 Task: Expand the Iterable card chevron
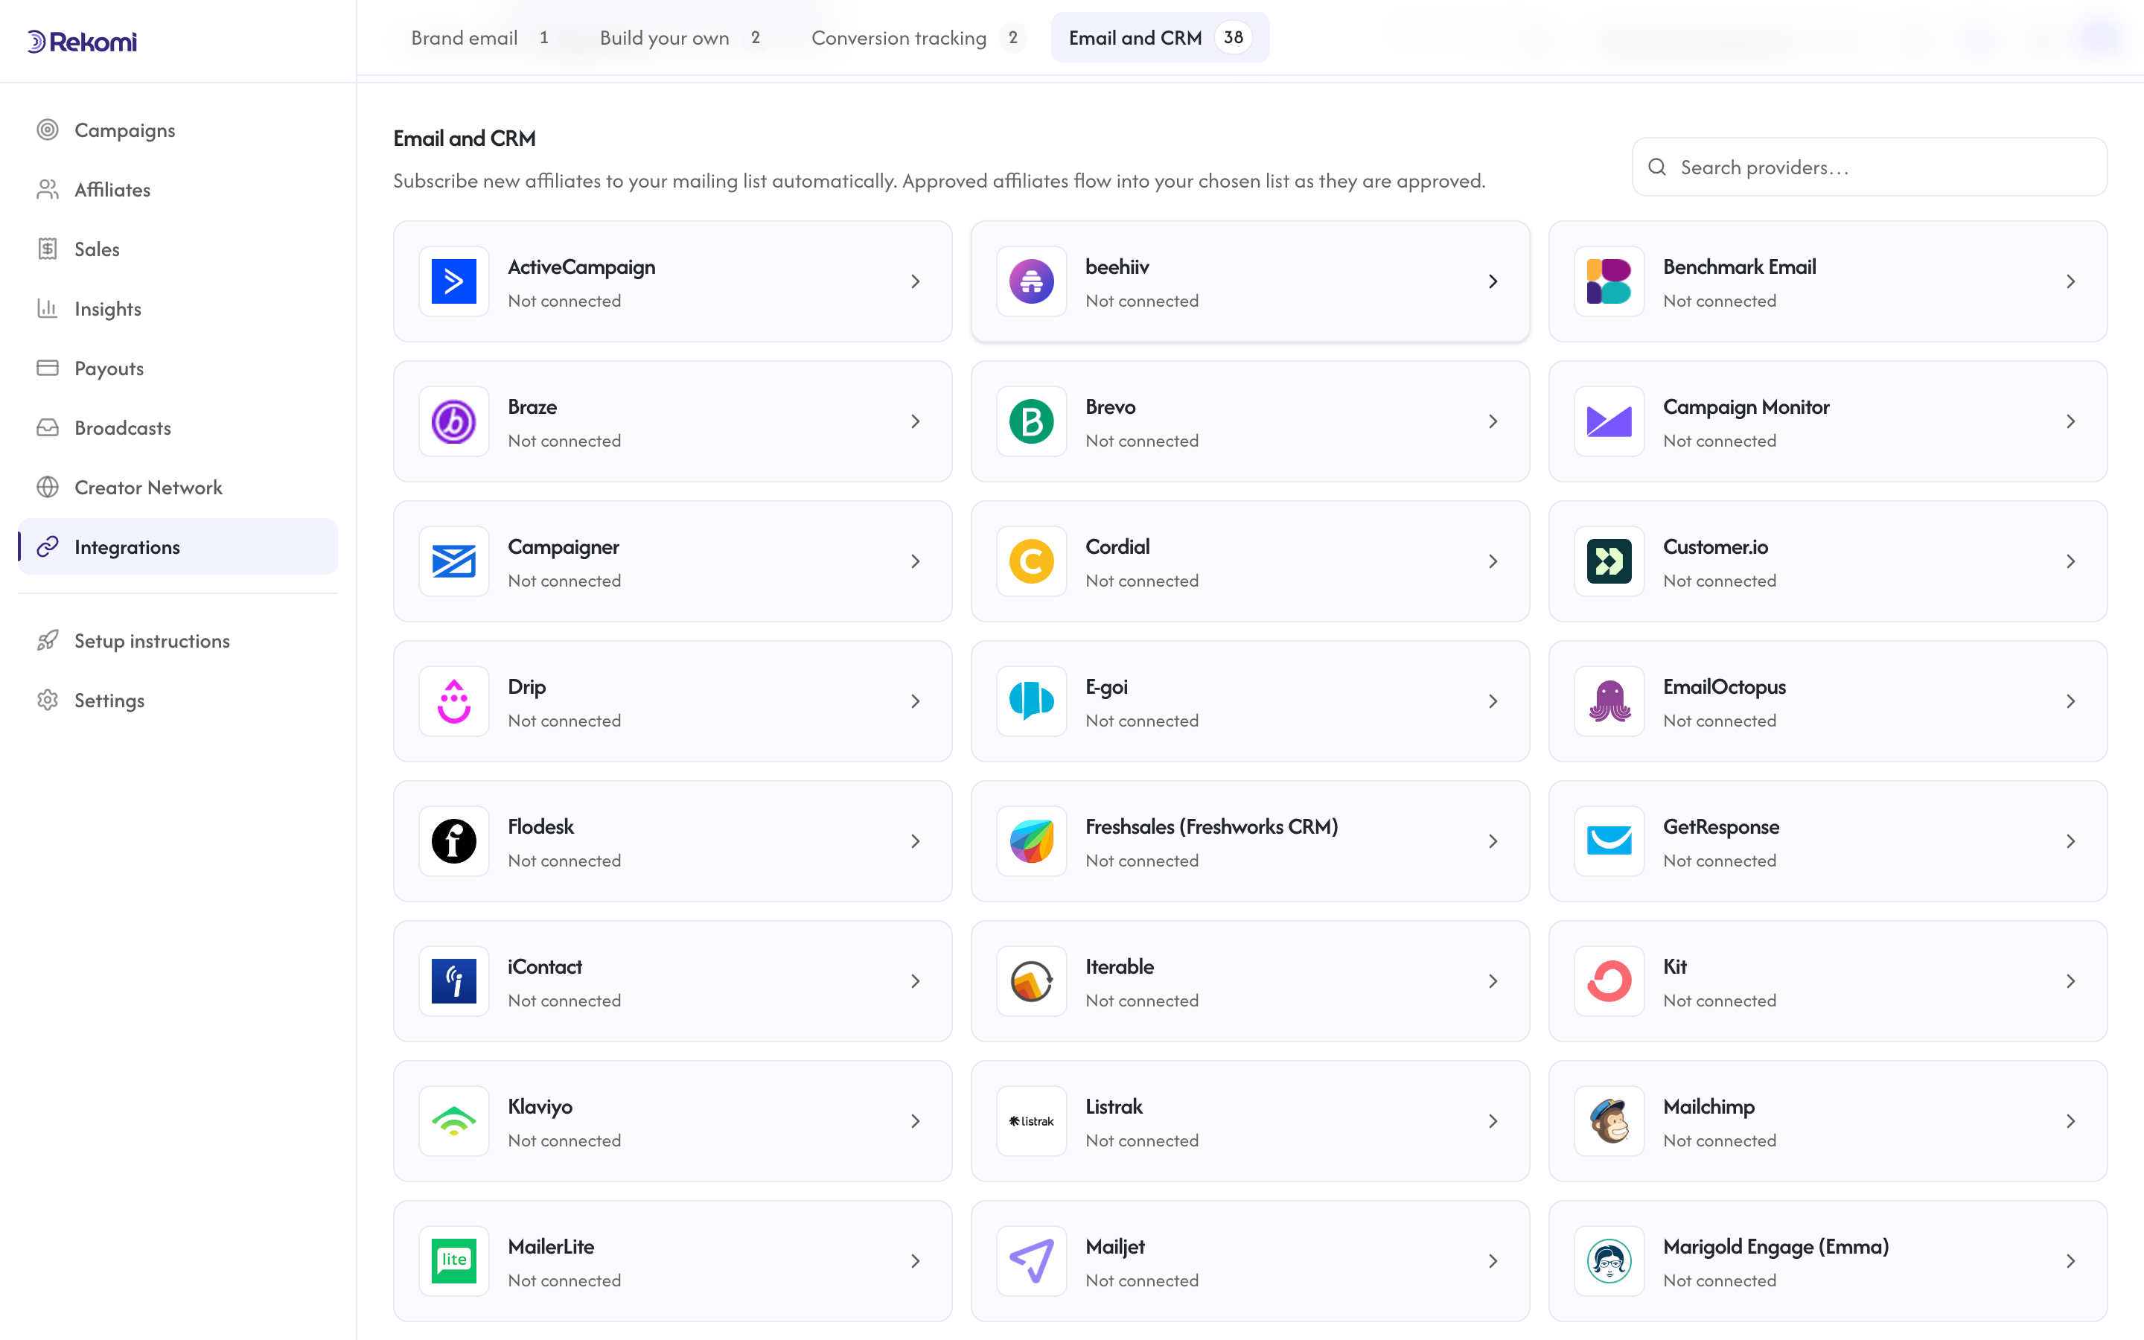[1493, 981]
